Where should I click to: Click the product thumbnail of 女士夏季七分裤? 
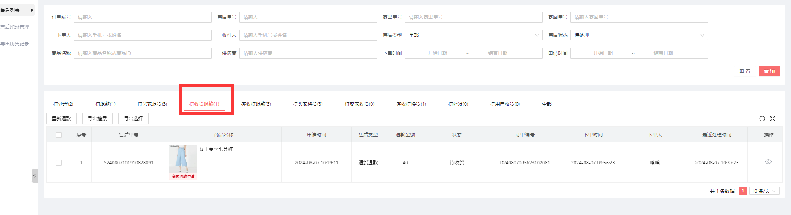click(183, 159)
